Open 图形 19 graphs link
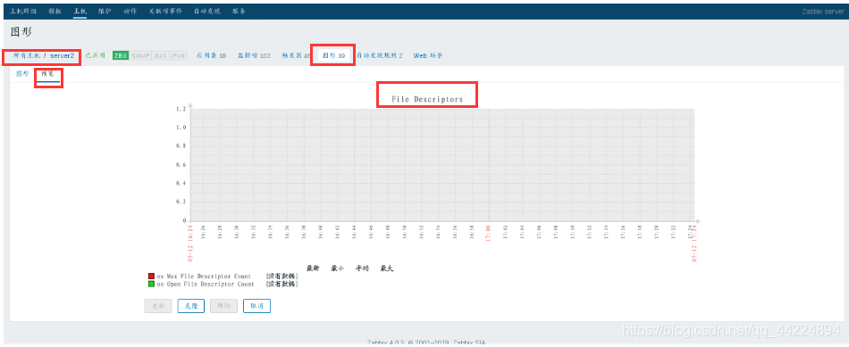 [334, 55]
